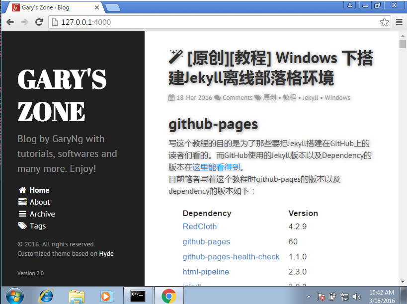This screenshot has height=304, width=407.
Task: Click the vertical scrollbar thumb
Action: pos(403,44)
